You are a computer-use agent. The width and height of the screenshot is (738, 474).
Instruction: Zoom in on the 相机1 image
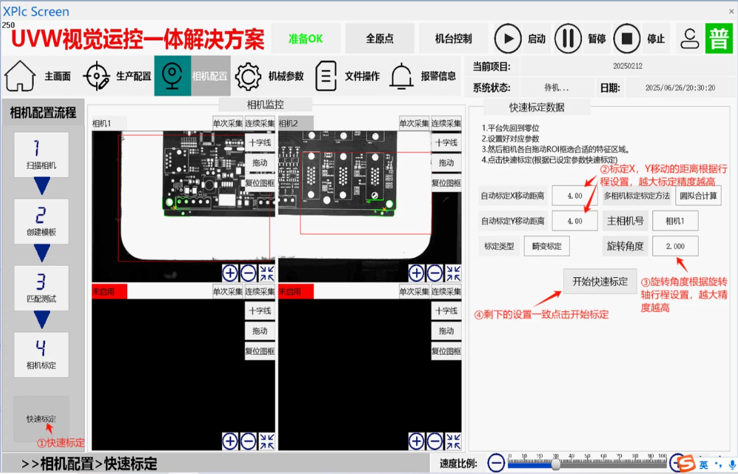[x=230, y=273]
